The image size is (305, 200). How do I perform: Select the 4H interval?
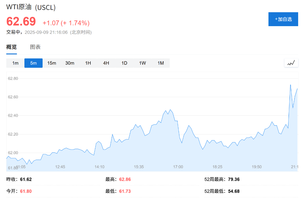click(x=106, y=63)
